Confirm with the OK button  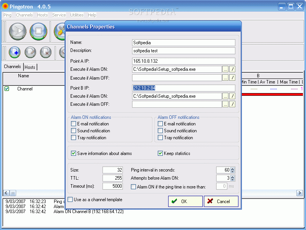[185, 201]
